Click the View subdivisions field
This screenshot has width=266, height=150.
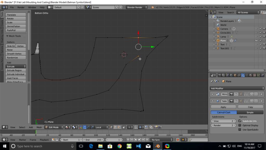(223, 121)
